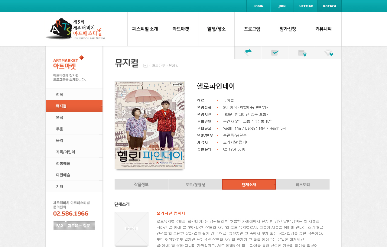Click the JOIN button in the top bar

282,6
